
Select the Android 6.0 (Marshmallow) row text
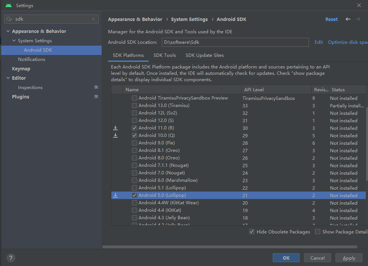pos(168,180)
